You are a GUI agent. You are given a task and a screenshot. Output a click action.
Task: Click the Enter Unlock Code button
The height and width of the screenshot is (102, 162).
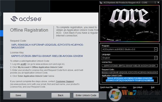(x=86, y=95)
